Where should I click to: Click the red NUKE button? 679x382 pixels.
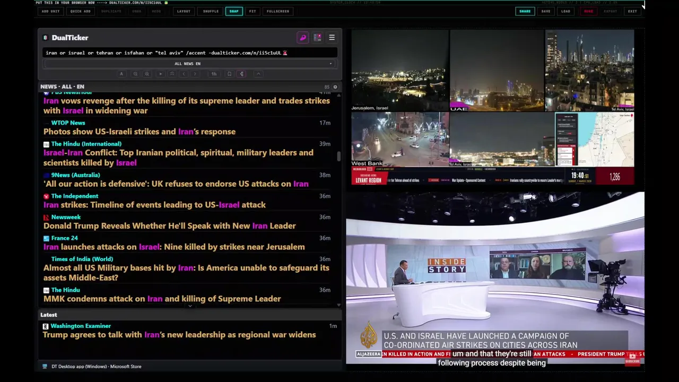[x=588, y=11]
